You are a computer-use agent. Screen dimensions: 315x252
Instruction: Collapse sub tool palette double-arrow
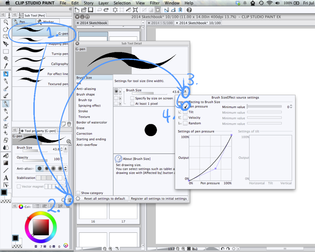tap(70, 9)
